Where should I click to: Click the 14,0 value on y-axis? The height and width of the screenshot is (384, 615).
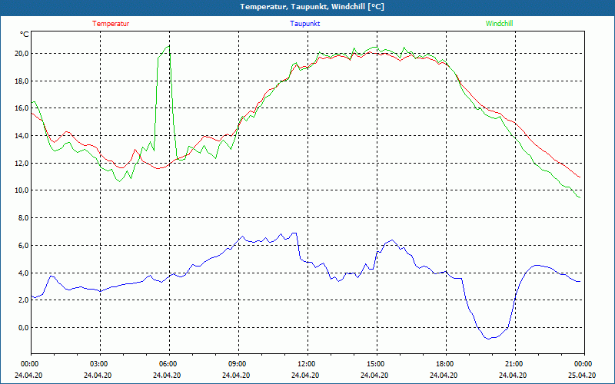pos(21,136)
